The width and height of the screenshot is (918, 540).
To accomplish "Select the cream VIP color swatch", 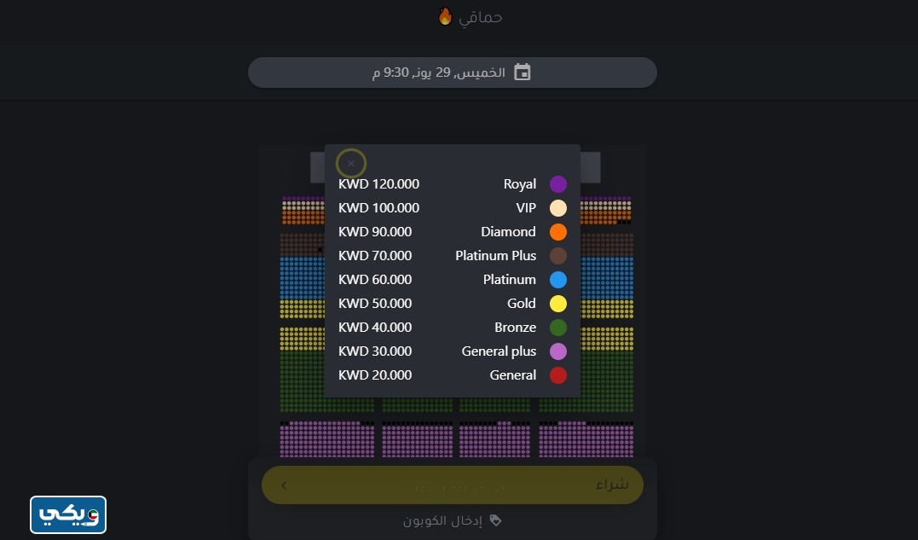I will click(558, 208).
